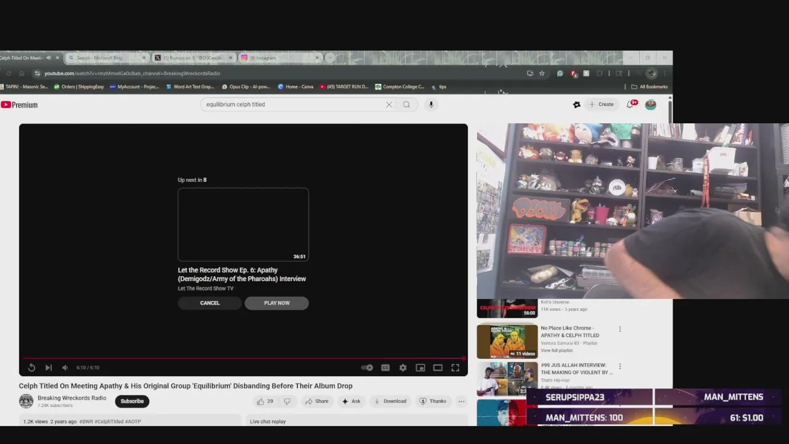The image size is (789, 444).
Task: Open Breaking Wreckords Radio channel avatar
Action: pos(26,401)
